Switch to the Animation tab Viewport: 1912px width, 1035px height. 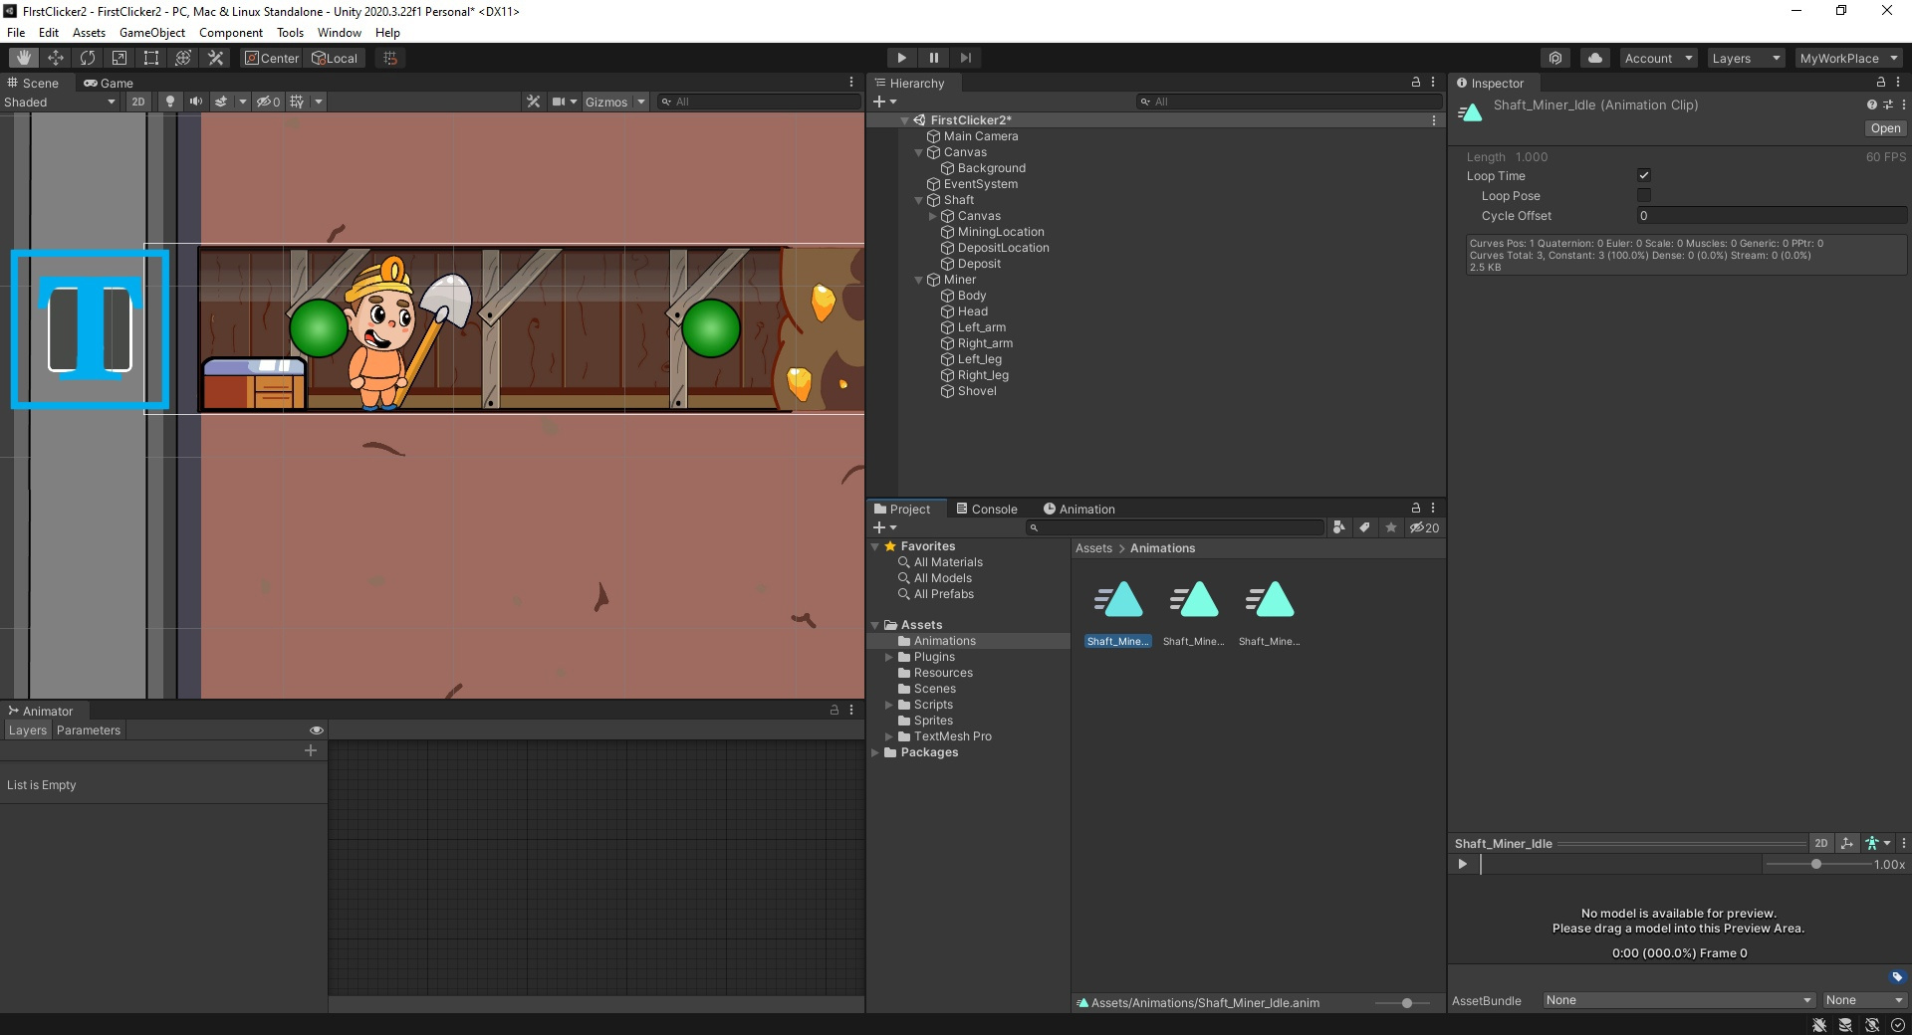(x=1078, y=509)
